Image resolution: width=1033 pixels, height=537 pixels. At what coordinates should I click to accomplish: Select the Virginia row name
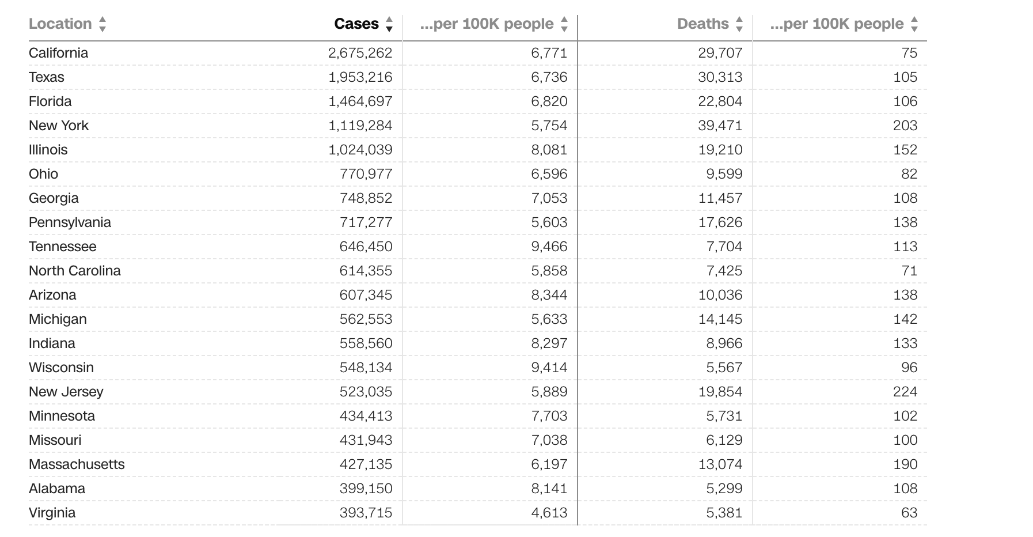tap(52, 513)
